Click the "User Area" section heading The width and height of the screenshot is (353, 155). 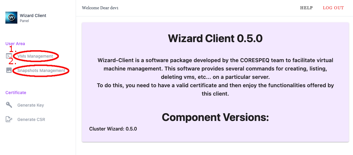pyautogui.click(x=15, y=44)
